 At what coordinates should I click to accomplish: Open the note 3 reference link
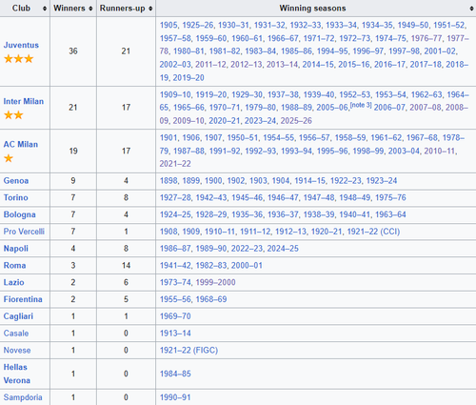[361, 105]
